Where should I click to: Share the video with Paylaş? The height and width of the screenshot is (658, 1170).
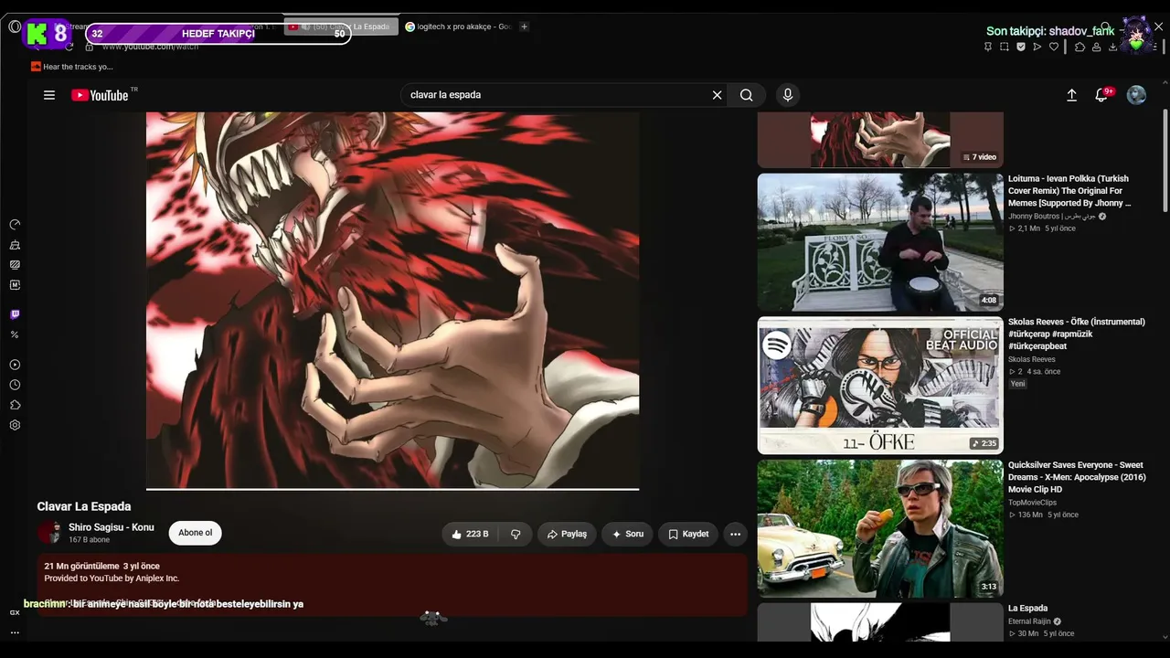click(567, 534)
